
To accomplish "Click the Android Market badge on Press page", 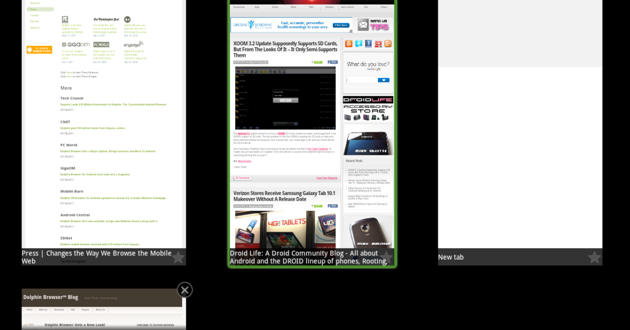I will (39, 50).
